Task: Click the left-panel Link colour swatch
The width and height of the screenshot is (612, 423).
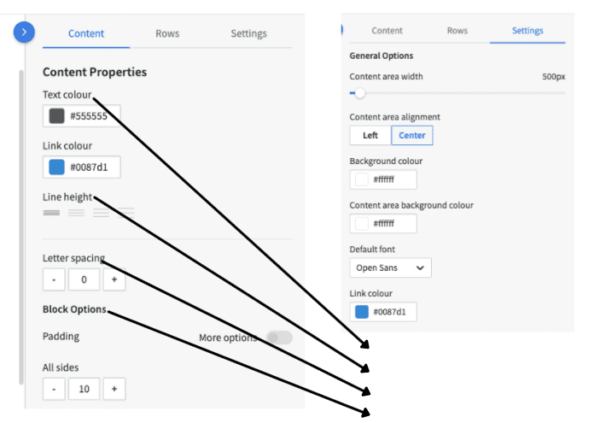Action: click(x=56, y=167)
